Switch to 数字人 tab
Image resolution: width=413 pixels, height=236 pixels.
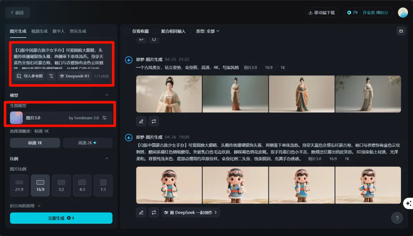point(59,31)
